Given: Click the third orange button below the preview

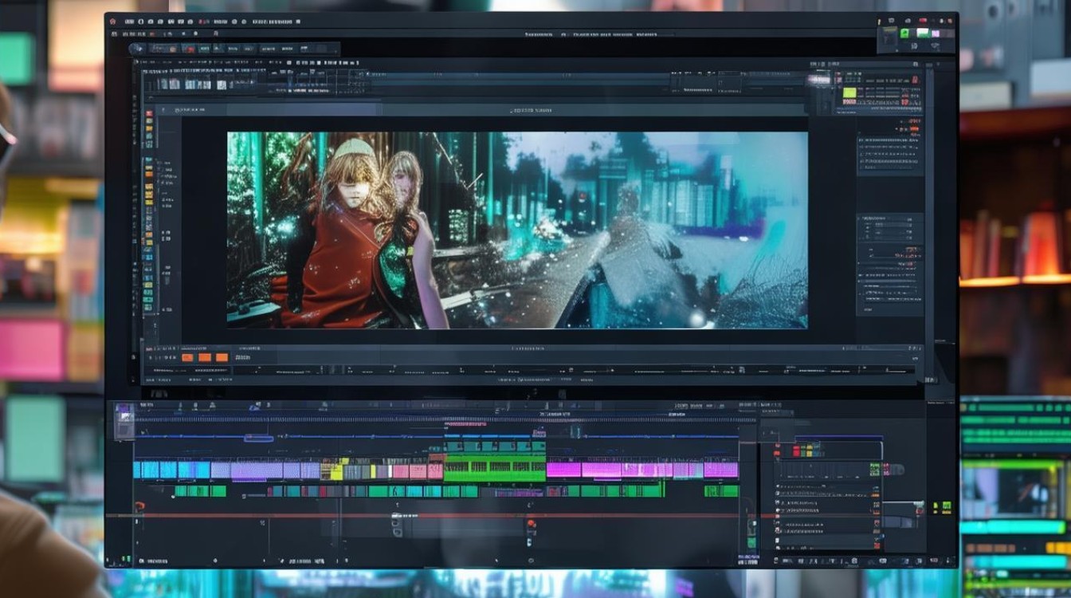Looking at the screenshot, I should pos(222,357).
